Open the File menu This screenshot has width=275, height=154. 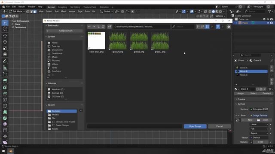8,7
